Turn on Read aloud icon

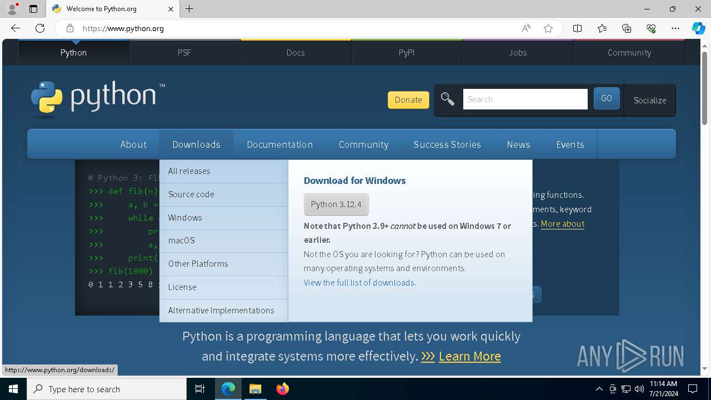pos(525,28)
